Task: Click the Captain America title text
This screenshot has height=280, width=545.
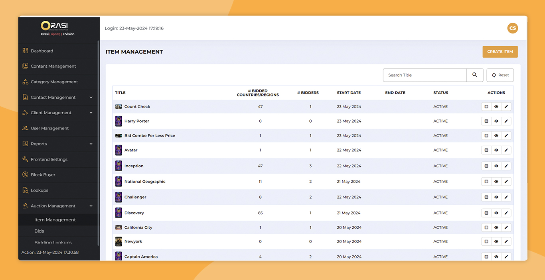Action: 141,257
